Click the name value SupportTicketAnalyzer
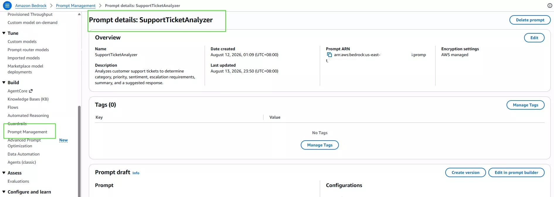 click(116, 55)
